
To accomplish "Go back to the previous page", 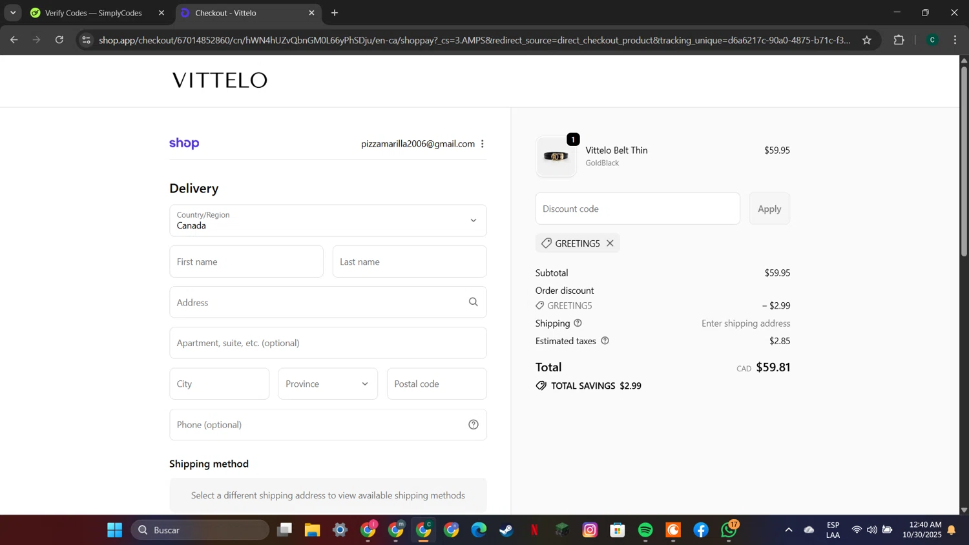I will pyautogui.click(x=14, y=40).
